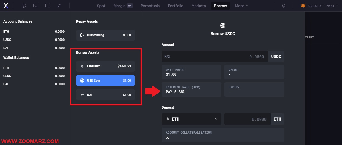
Task: Click USDC row under Wallet Balances
Action: click(34, 76)
